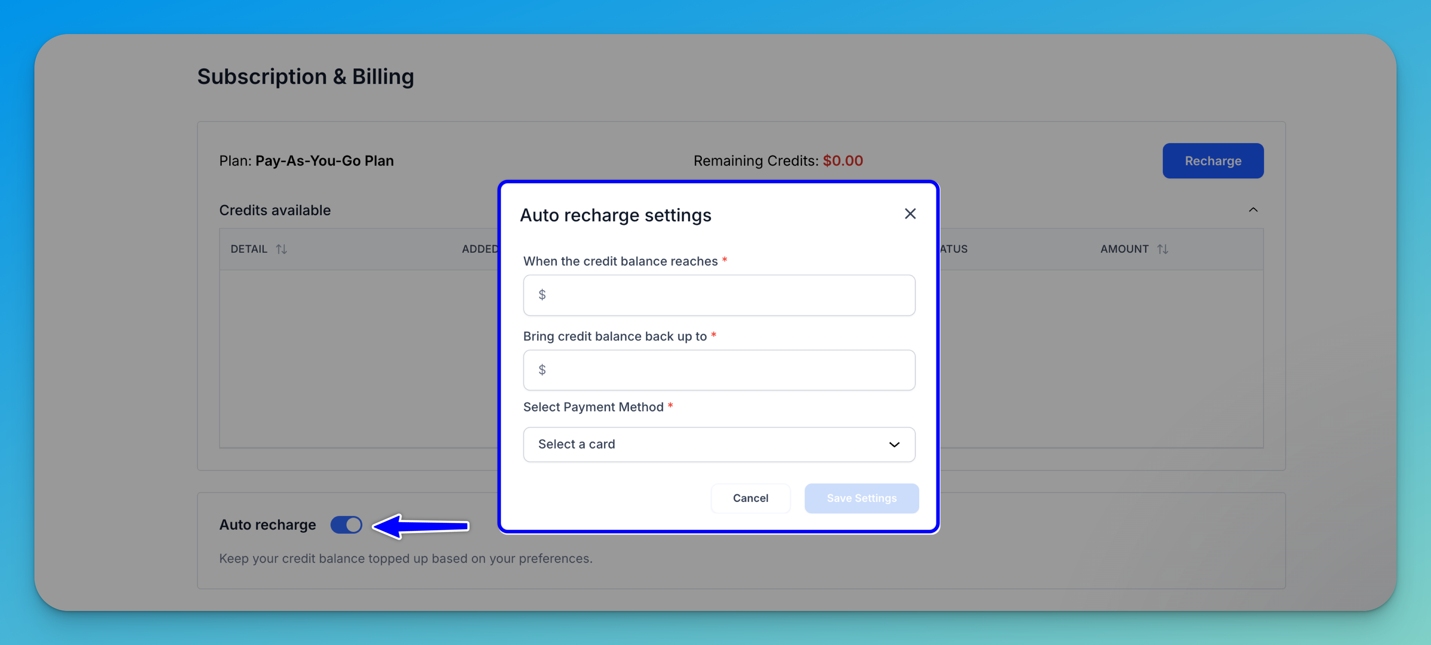Click the Recharge button
Image resolution: width=1431 pixels, height=645 pixels.
(1213, 161)
